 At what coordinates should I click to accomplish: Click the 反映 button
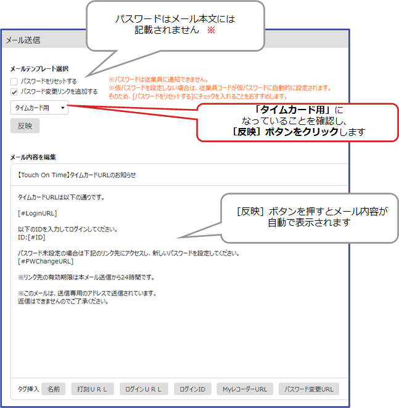tap(25, 126)
